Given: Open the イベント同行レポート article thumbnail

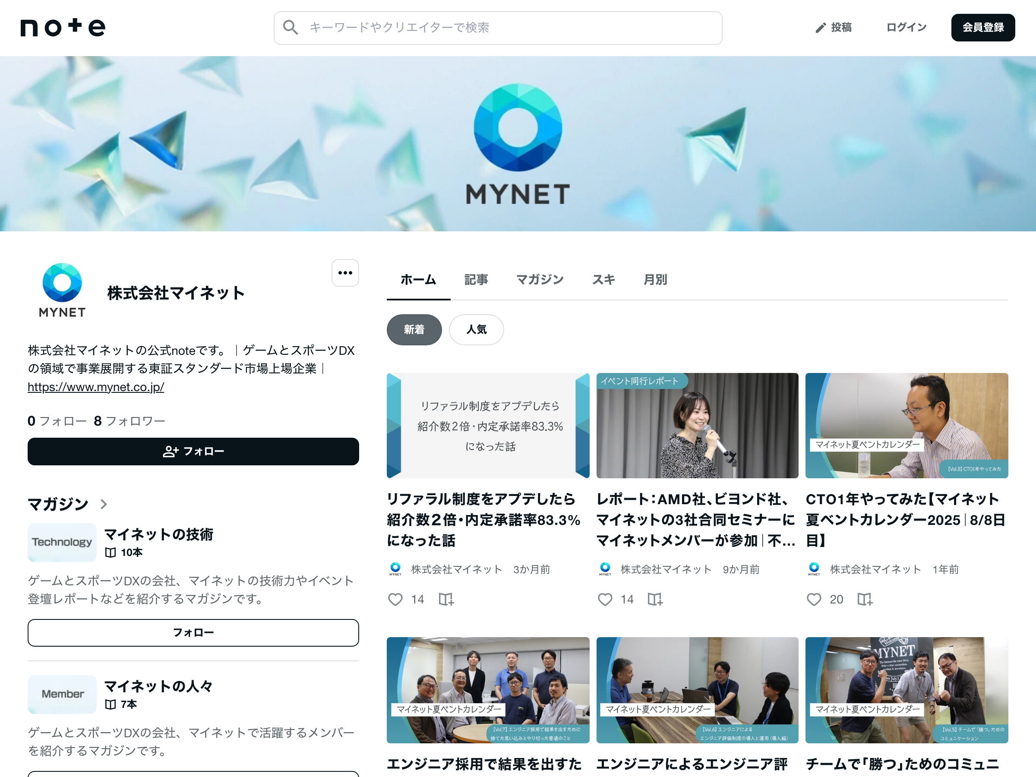Looking at the screenshot, I should click(x=698, y=425).
